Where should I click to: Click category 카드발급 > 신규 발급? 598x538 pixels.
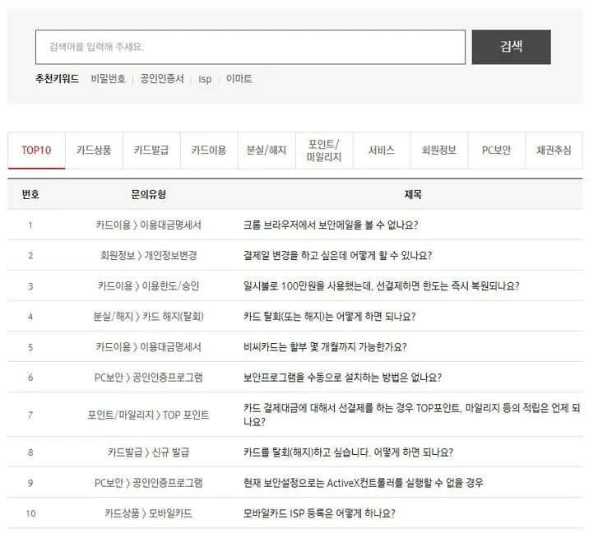[149, 452]
